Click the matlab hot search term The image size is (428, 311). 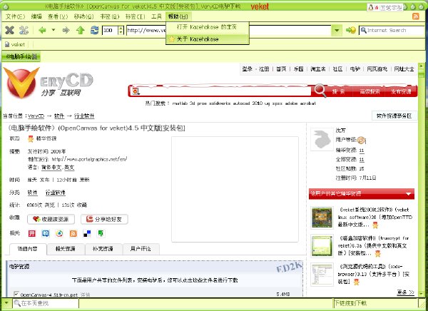pos(180,103)
